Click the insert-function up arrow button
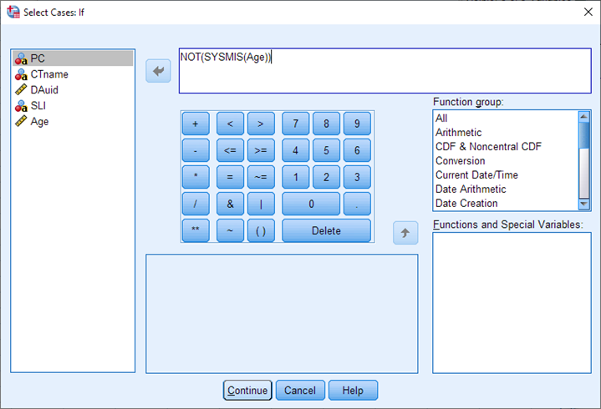The width and height of the screenshot is (601, 409). point(405,233)
